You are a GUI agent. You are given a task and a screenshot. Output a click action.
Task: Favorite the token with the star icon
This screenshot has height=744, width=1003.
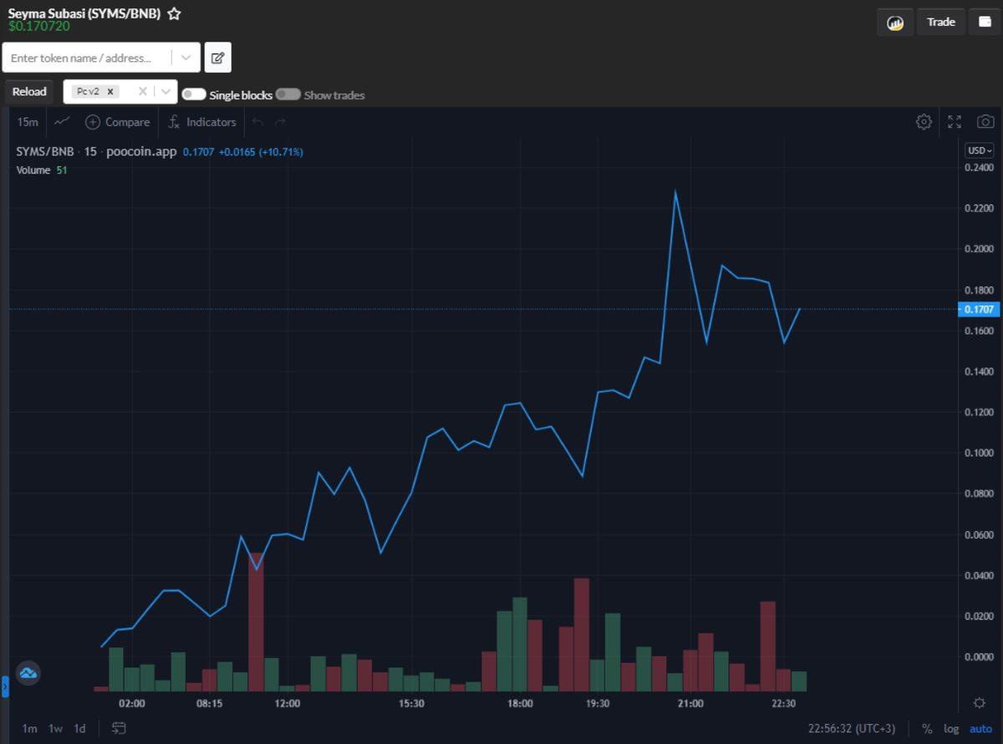point(174,14)
